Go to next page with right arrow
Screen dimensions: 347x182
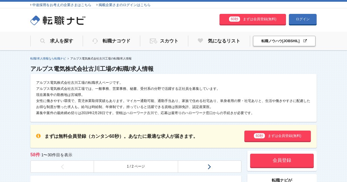point(209,167)
